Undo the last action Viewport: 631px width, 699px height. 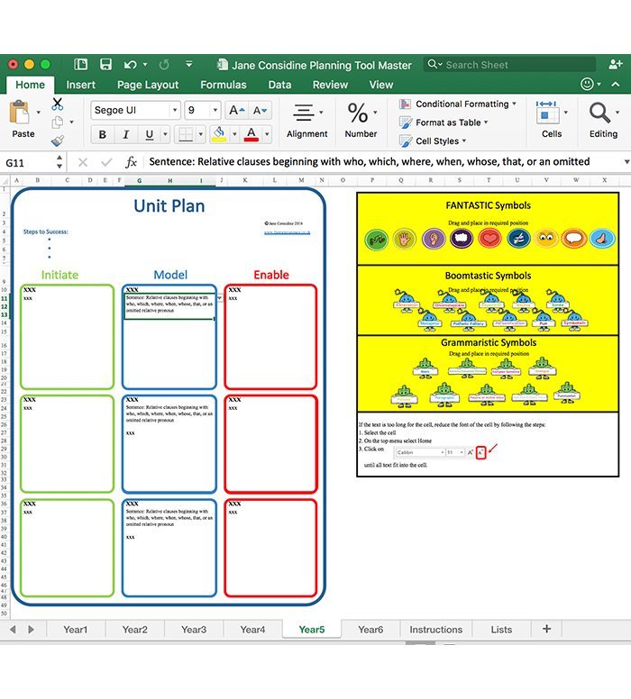point(131,65)
